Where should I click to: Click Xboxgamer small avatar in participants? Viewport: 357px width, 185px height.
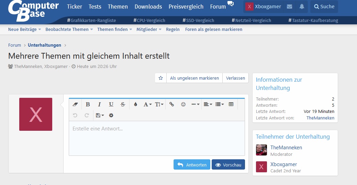(x=261, y=167)
